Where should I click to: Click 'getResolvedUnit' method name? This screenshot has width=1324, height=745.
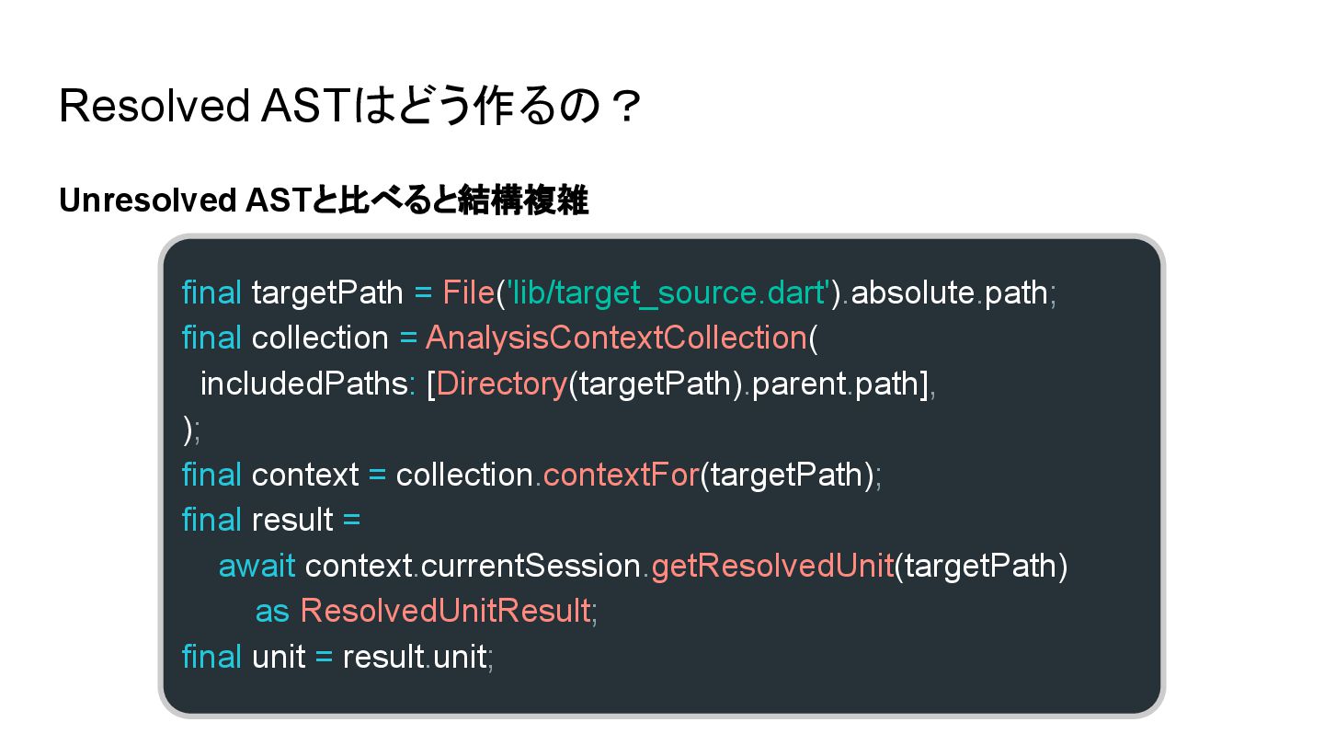772,566
